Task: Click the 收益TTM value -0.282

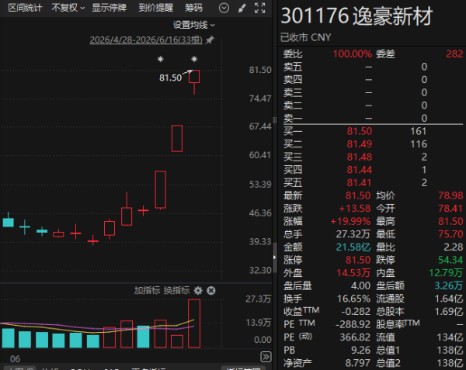Action: 356,312
